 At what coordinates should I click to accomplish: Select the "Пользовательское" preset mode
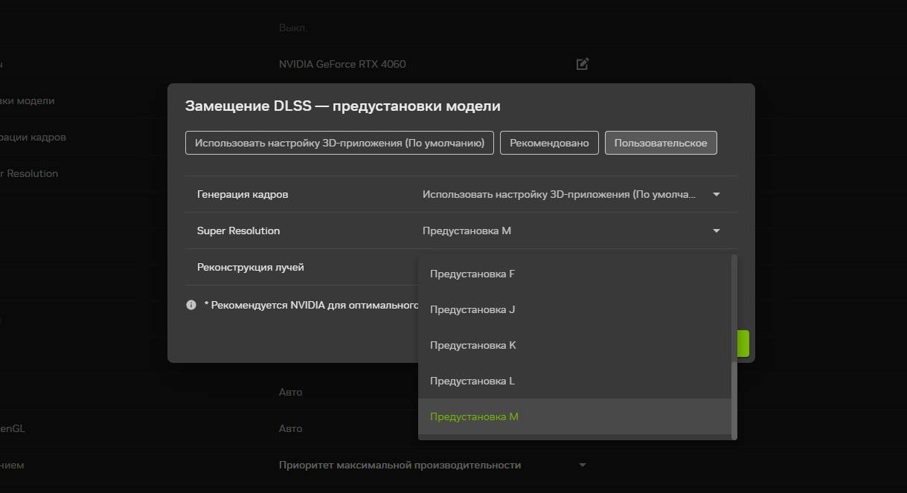tap(660, 142)
